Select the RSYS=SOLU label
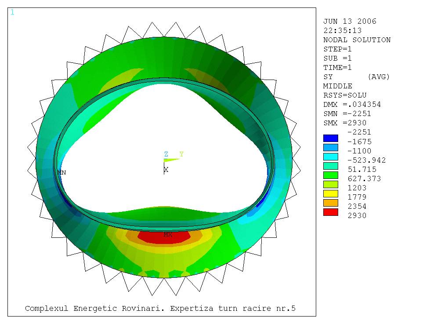 345,95
